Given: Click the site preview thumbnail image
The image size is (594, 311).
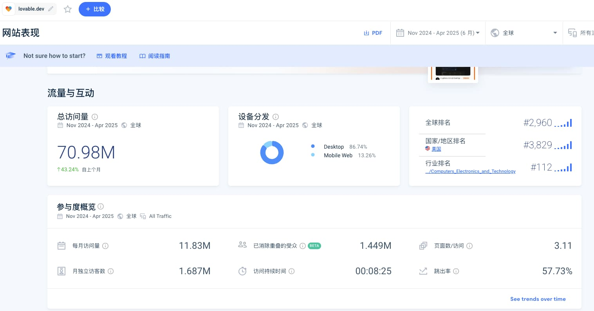Looking at the screenshot, I should [x=453, y=74].
